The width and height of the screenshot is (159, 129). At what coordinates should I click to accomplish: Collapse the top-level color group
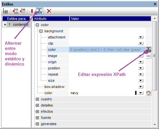37,25
